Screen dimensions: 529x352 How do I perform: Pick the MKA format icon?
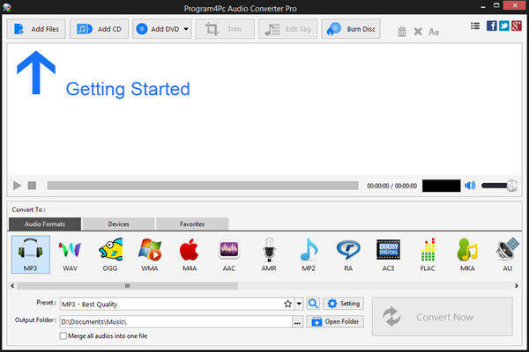[467, 254]
